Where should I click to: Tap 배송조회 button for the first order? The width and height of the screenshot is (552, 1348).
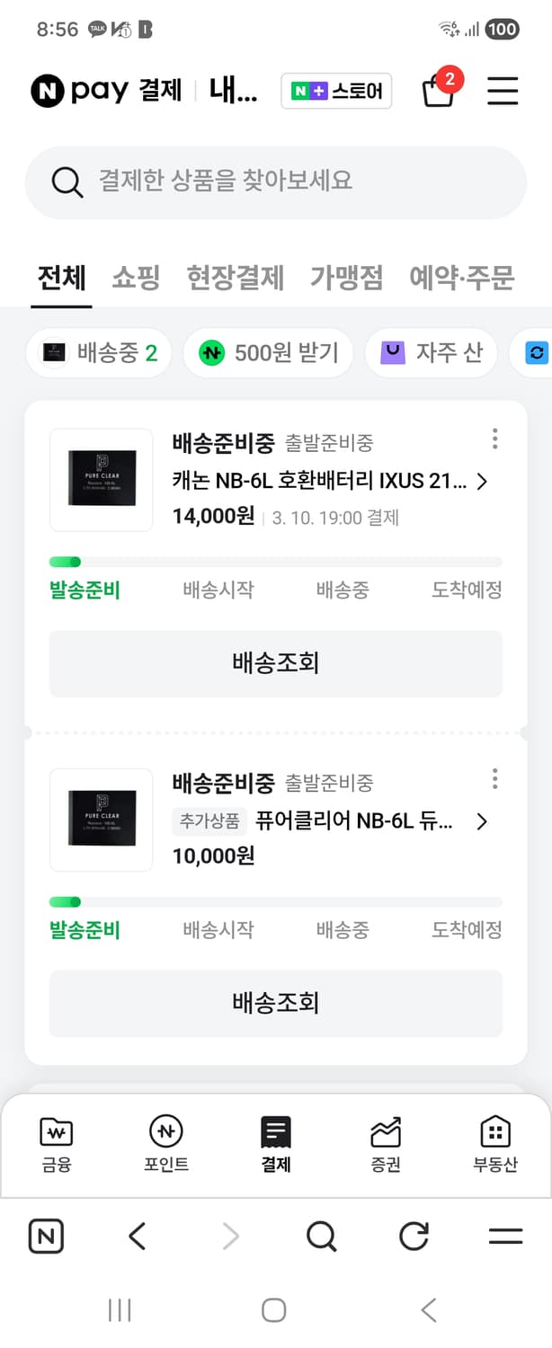point(275,663)
